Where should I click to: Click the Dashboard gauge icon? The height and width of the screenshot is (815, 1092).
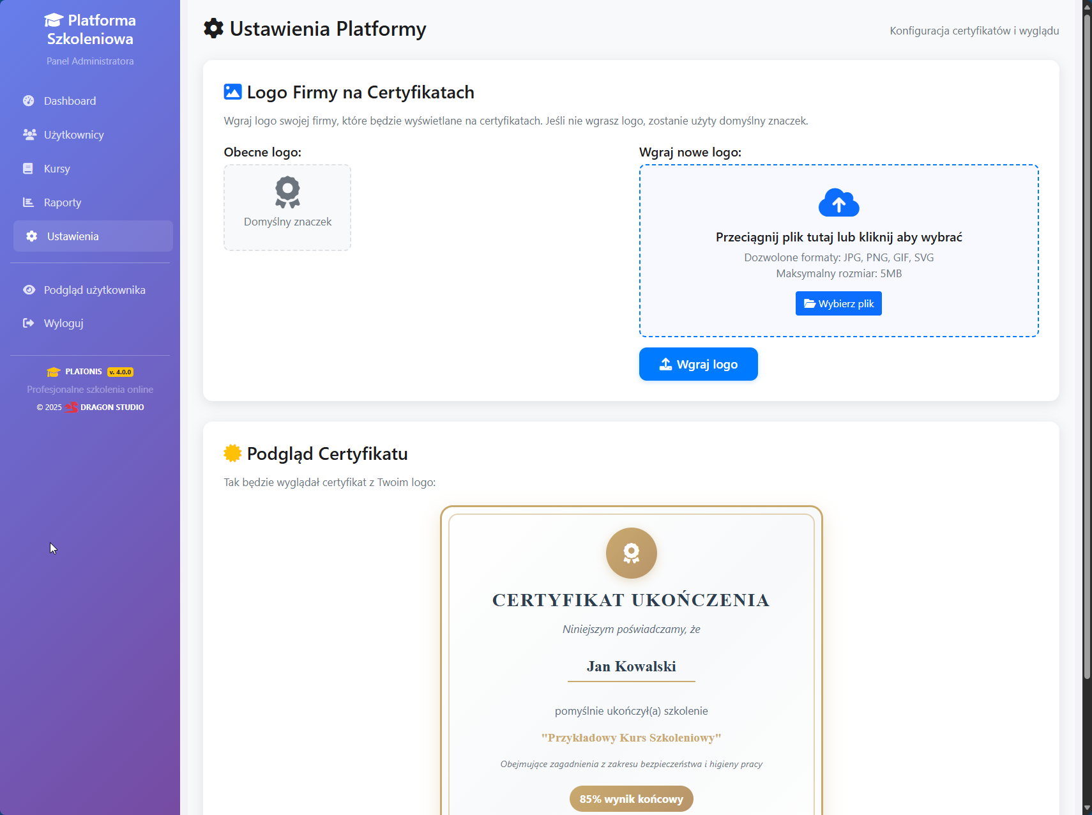29,101
